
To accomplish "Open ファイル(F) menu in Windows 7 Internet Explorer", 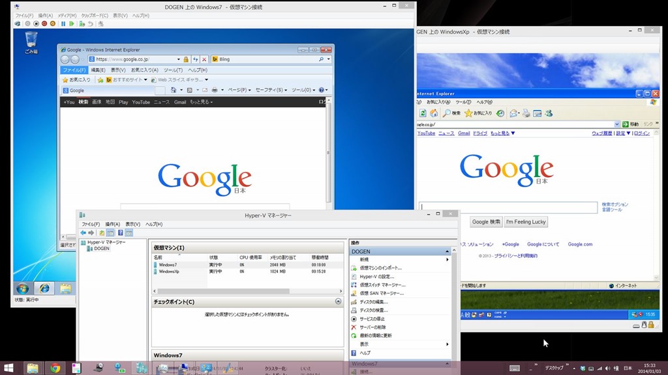I will tap(73, 70).
